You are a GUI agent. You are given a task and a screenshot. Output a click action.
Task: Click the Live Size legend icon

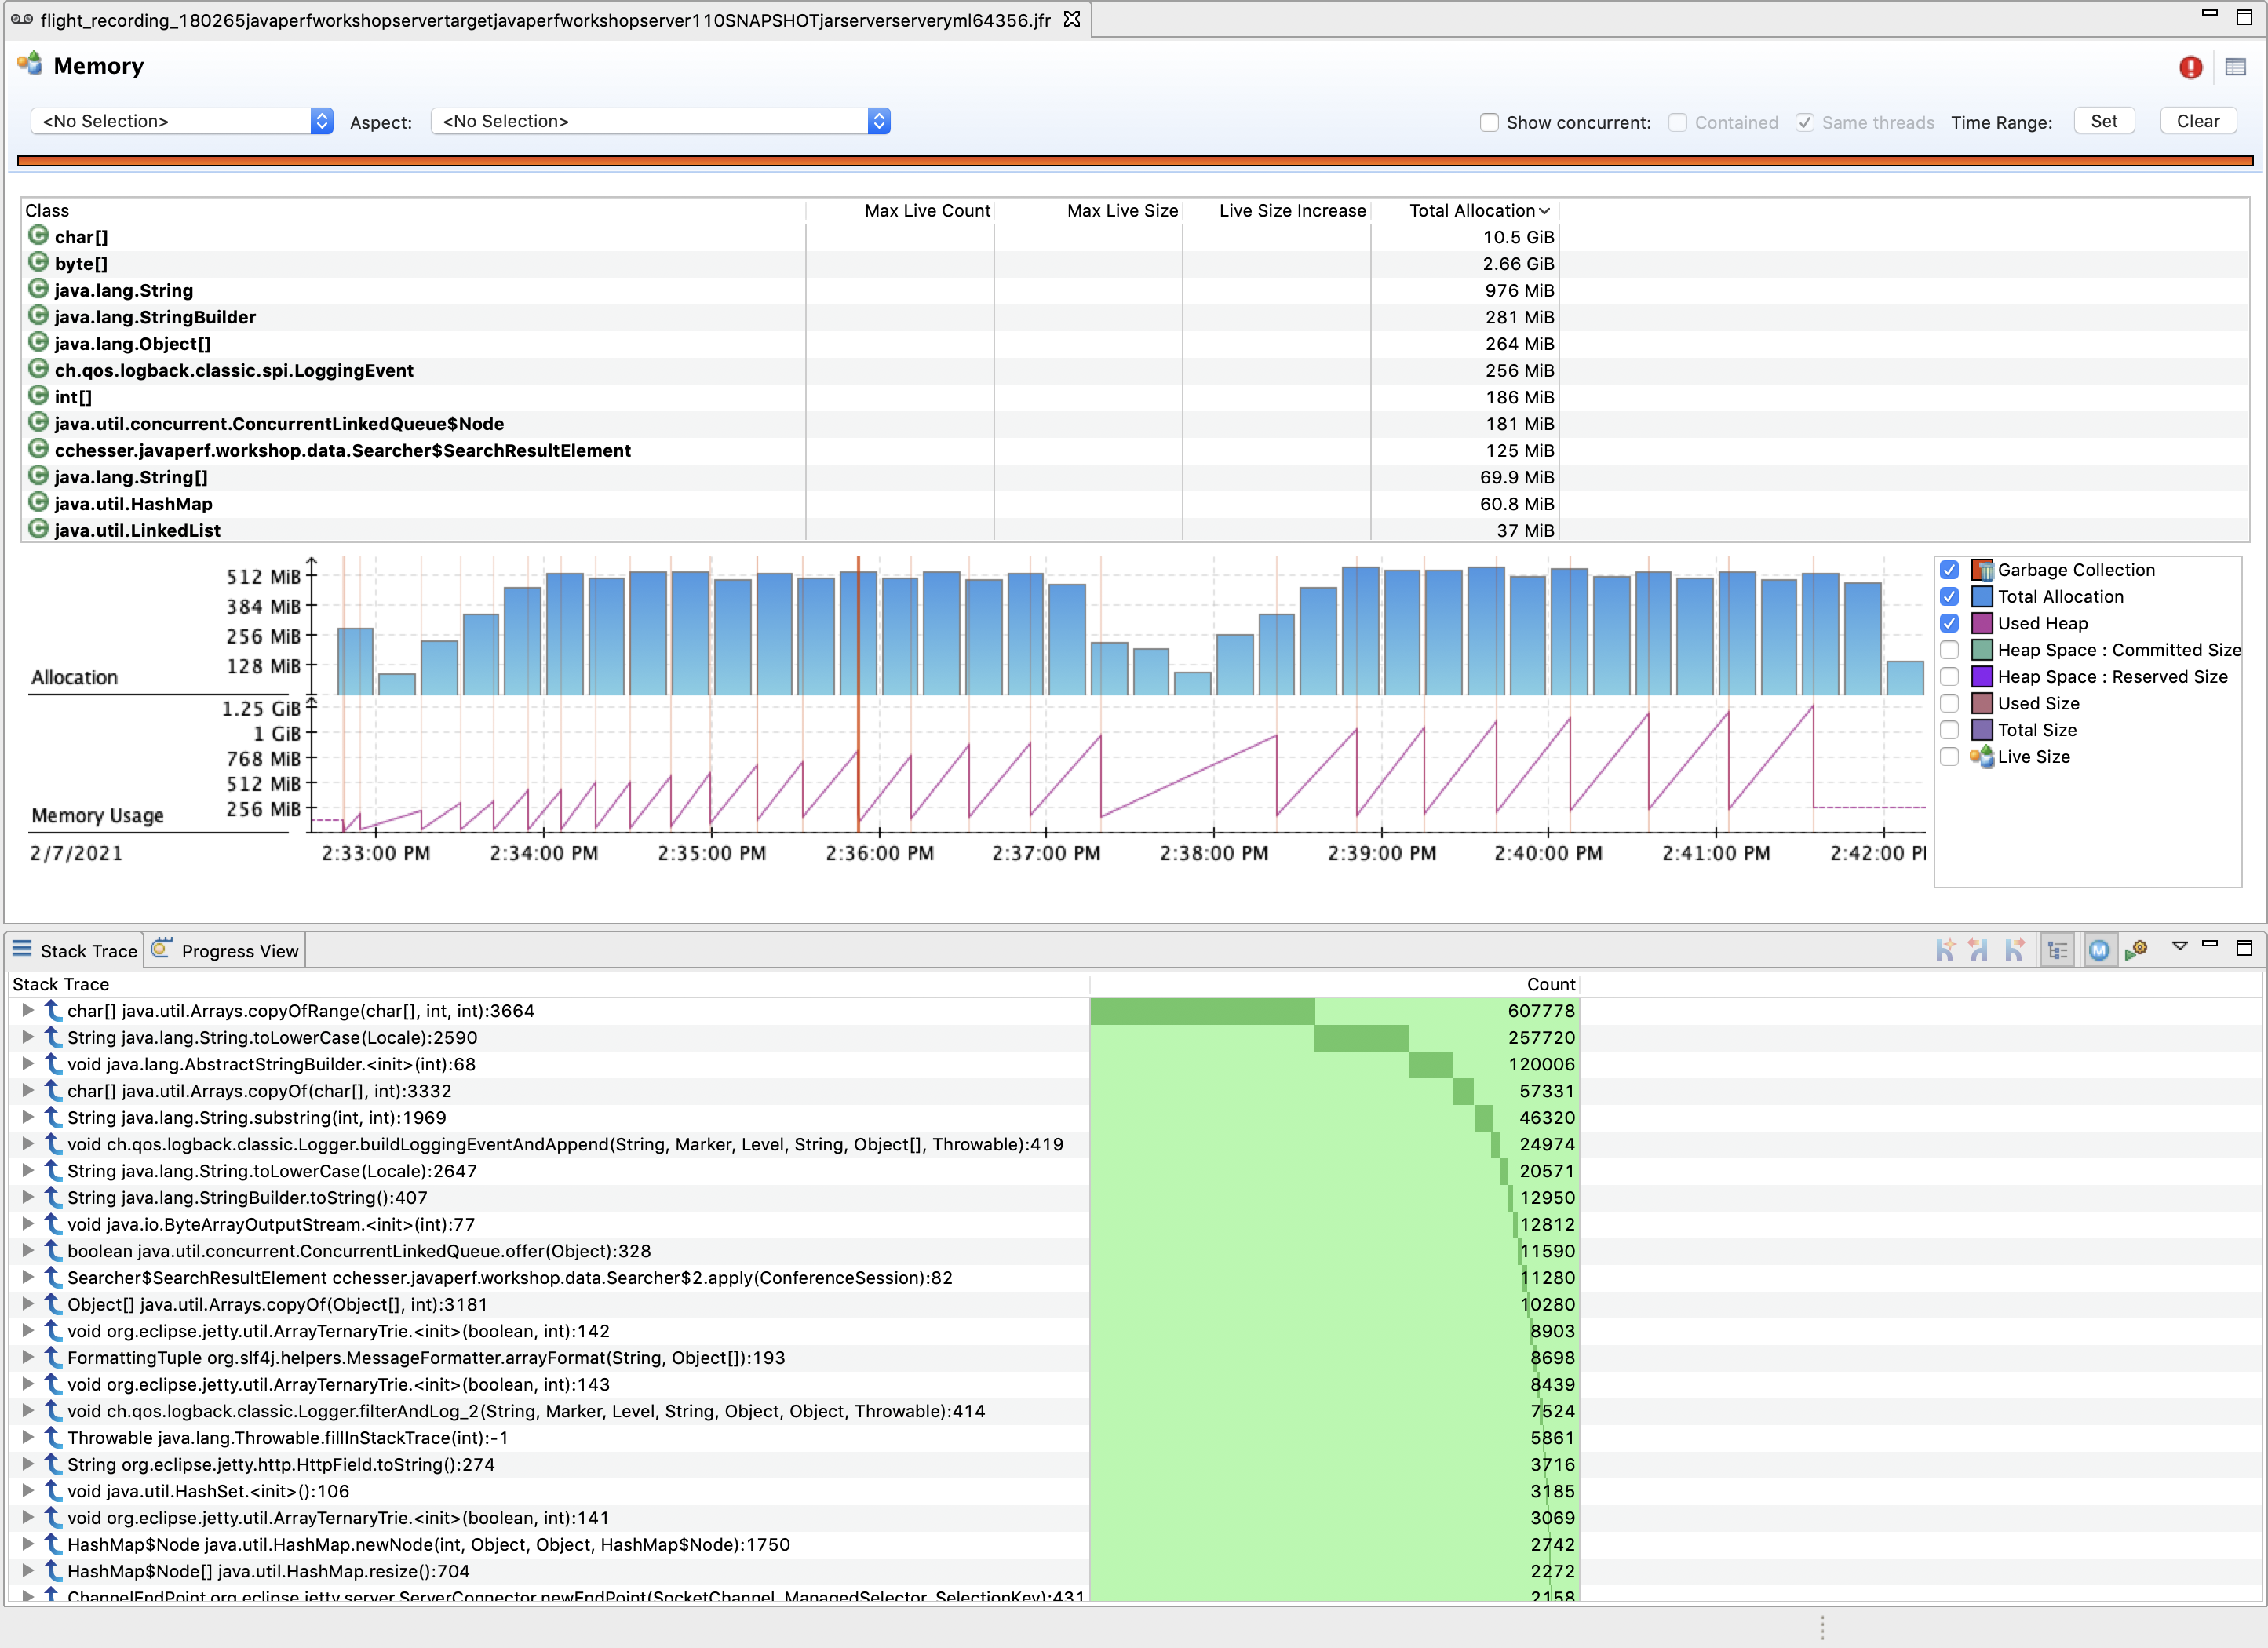tap(1982, 757)
